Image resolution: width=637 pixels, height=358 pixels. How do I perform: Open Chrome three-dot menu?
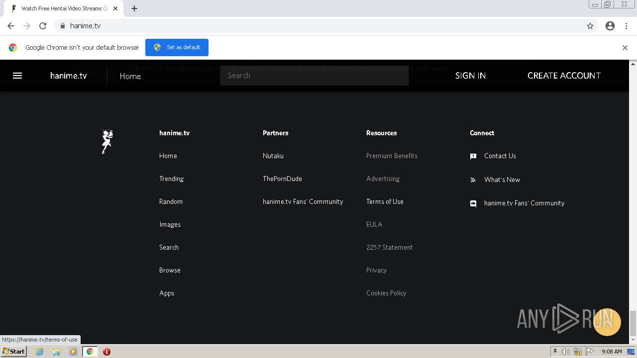pyautogui.click(x=626, y=26)
